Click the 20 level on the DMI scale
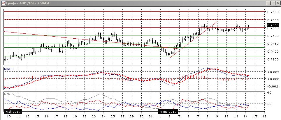Screen dimensions: 281x120 pos(269,104)
